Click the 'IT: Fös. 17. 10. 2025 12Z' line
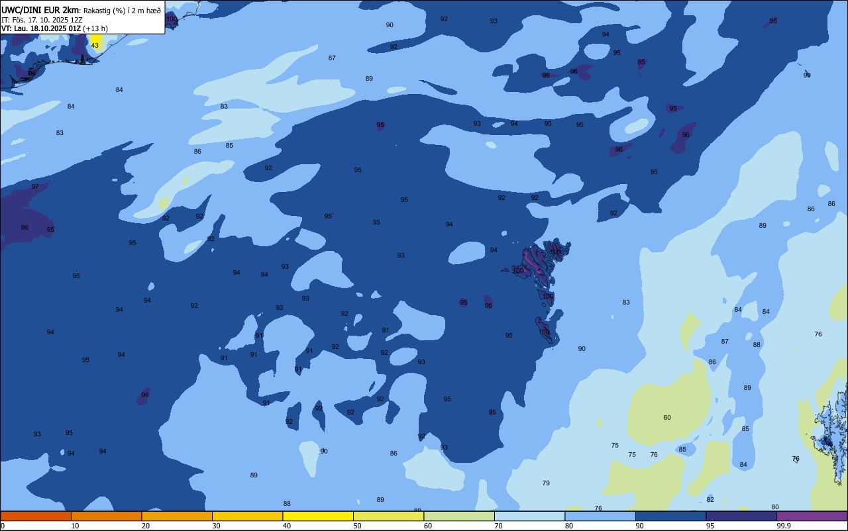Image resolution: width=848 pixels, height=531 pixels. 42,19
